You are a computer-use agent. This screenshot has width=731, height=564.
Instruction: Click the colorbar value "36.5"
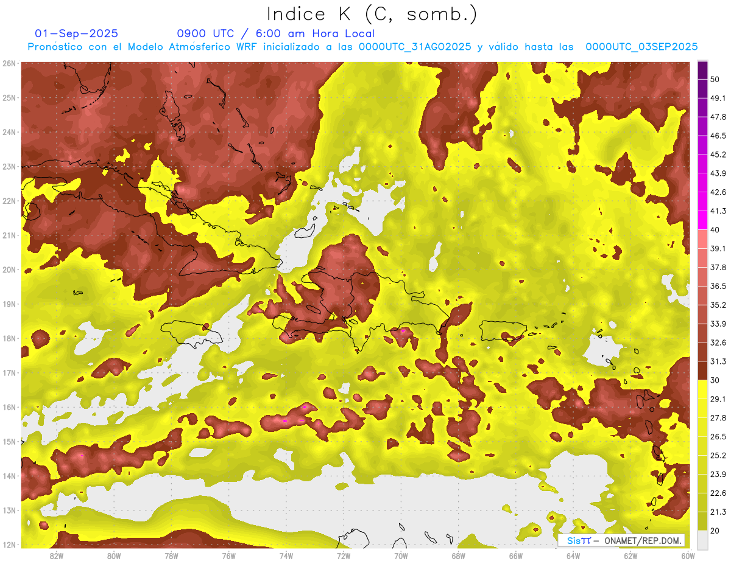click(718, 286)
